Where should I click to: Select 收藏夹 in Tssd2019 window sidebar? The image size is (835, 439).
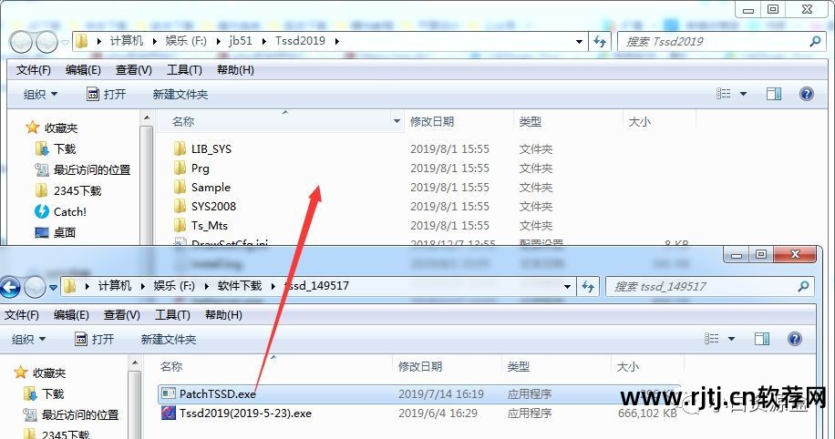point(52,128)
